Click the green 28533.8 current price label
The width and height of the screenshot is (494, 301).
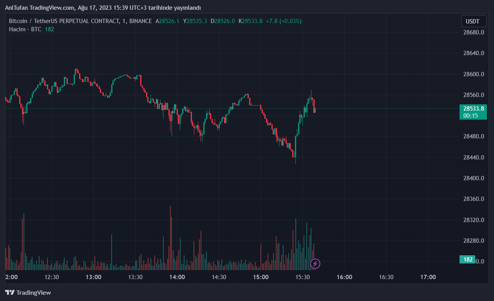pyautogui.click(x=473, y=109)
